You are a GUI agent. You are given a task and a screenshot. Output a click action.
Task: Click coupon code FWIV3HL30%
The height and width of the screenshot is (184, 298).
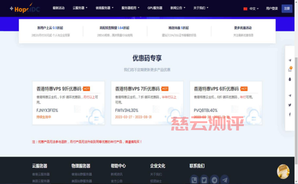[127, 110]
